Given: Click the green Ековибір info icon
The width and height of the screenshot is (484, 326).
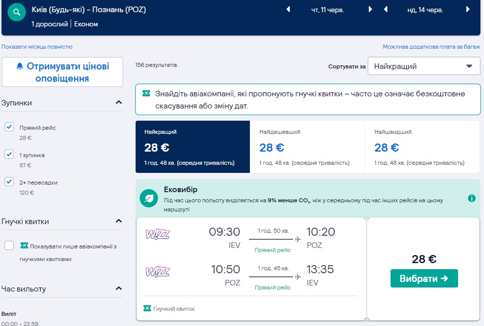Looking at the screenshot, I should [472, 198].
